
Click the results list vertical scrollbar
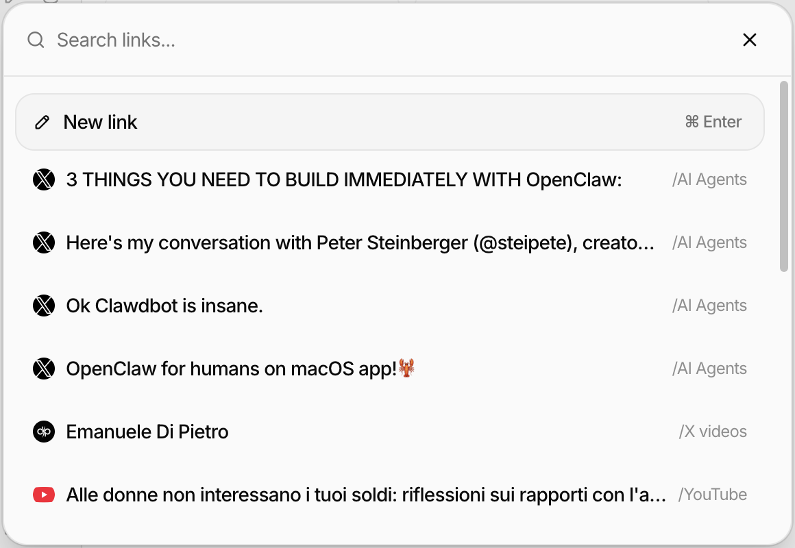784,177
